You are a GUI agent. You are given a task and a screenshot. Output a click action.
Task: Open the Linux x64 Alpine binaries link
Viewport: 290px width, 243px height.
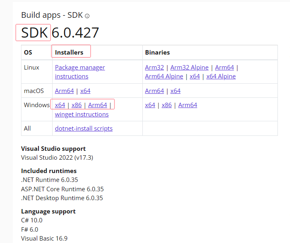tap(221, 76)
